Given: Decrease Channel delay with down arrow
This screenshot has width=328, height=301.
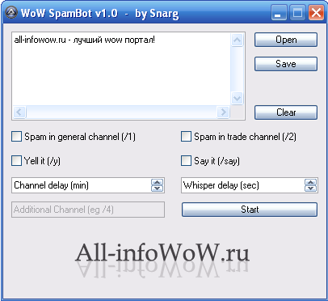Looking at the screenshot, I should coord(158,189).
